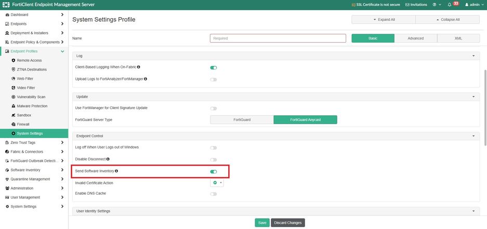Open the bottom System Settings menu
Screen dimensions: 487x229
(34, 206)
